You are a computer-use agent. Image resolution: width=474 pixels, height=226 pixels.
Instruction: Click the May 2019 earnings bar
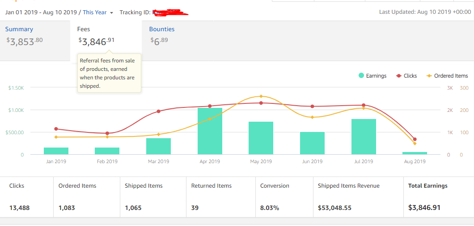(x=261, y=138)
